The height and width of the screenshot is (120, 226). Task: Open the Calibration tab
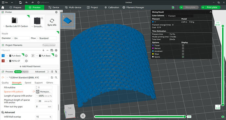[112, 7]
